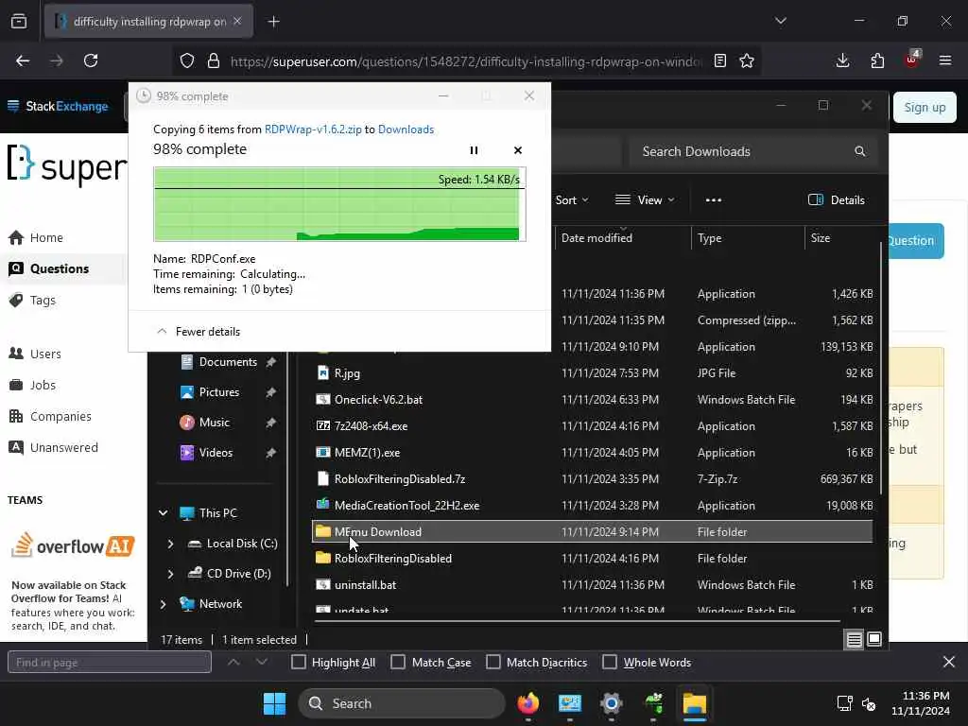Select the uninstall.bat file
968x726 pixels.
coord(593,584)
